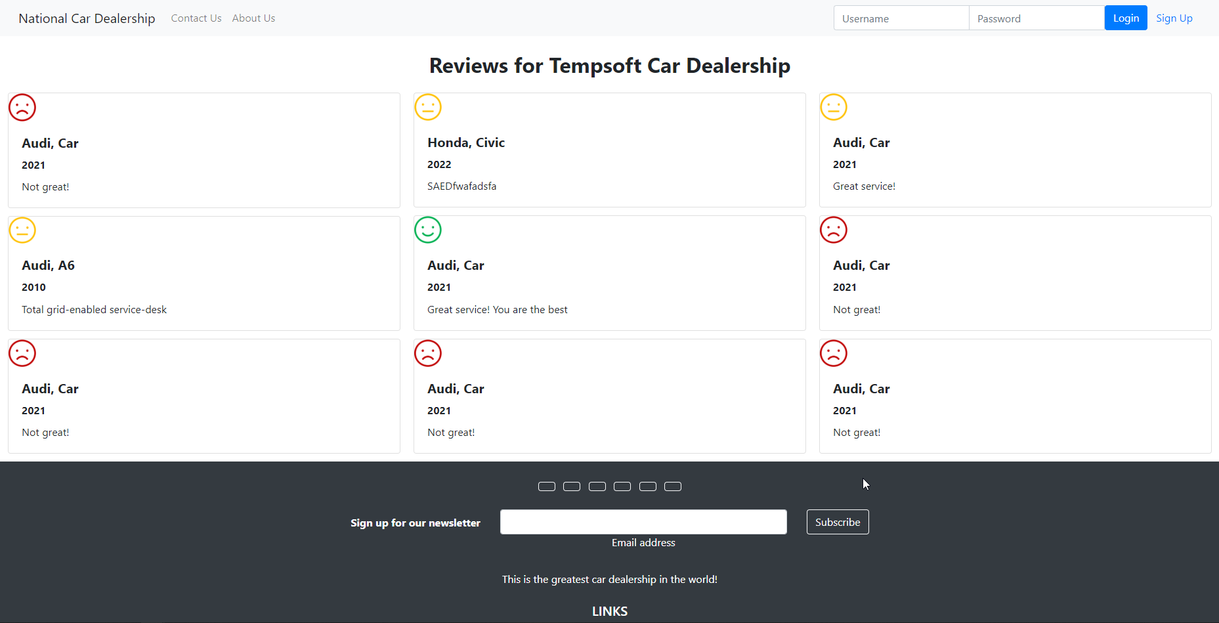Click the 'Sign up for our newsletter' label

point(416,523)
